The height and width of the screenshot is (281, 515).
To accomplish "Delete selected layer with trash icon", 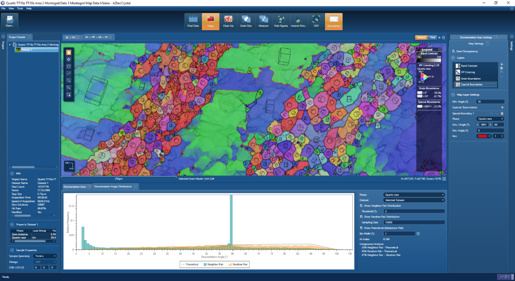I will coord(501,68).
